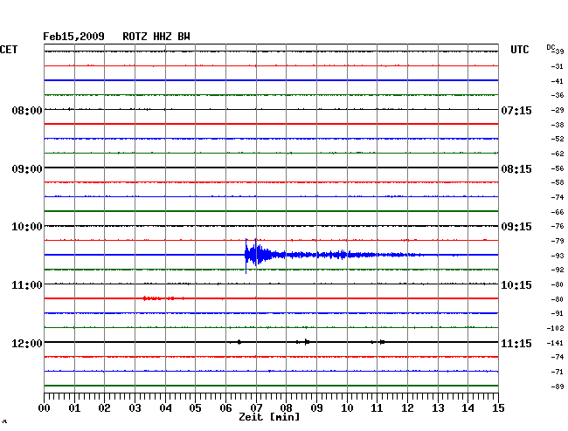Click the 11 minute axis tick label
Viewport: 568px width, 431px height.
[377, 408]
